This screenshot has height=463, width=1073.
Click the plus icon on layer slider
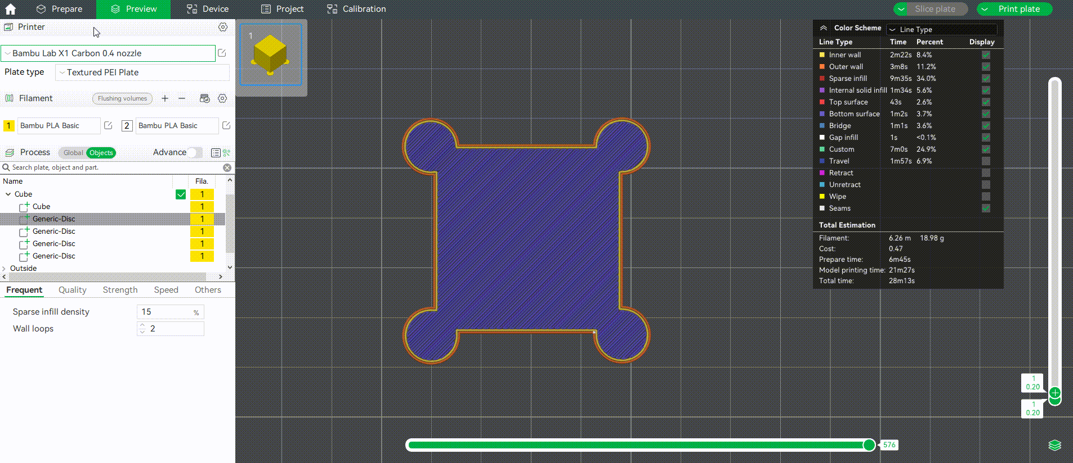(x=1055, y=393)
